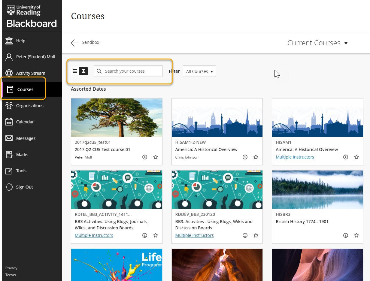Image resolution: width=370 pixels, height=281 pixels.
Task: Open Multiple Instructors for HISAM1
Action: coord(295,157)
